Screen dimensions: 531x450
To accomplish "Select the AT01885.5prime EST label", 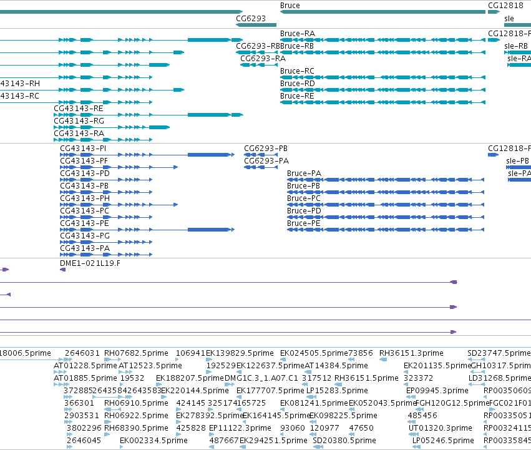I will [x=85, y=378].
